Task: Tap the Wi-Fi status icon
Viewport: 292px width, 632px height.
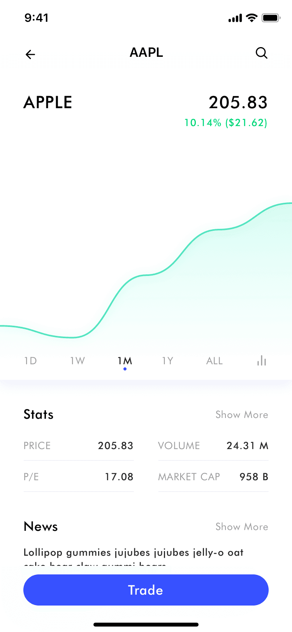Action: (x=252, y=18)
